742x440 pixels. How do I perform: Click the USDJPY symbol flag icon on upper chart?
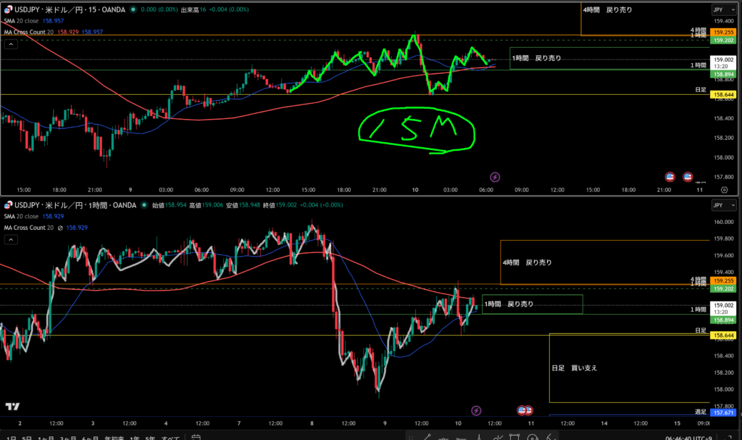click(x=7, y=10)
